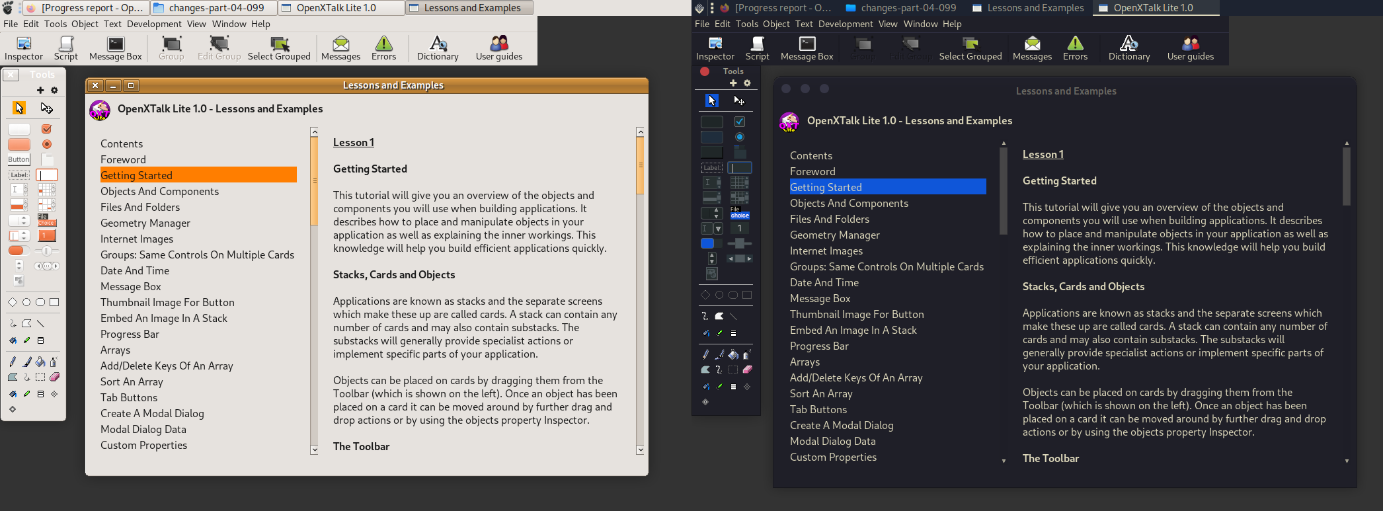
Task: Select the data grid object in dark Tools palette
Action: 739,182
